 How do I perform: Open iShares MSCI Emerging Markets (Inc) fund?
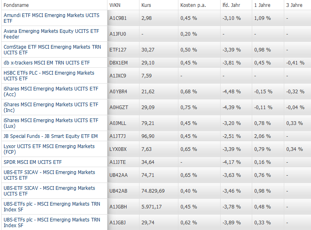point(51,105)
